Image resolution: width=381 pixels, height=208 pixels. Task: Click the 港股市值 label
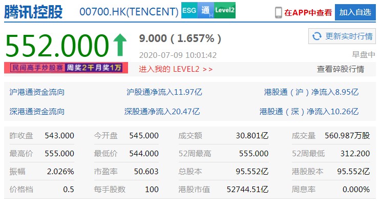(x=194, y=189)
